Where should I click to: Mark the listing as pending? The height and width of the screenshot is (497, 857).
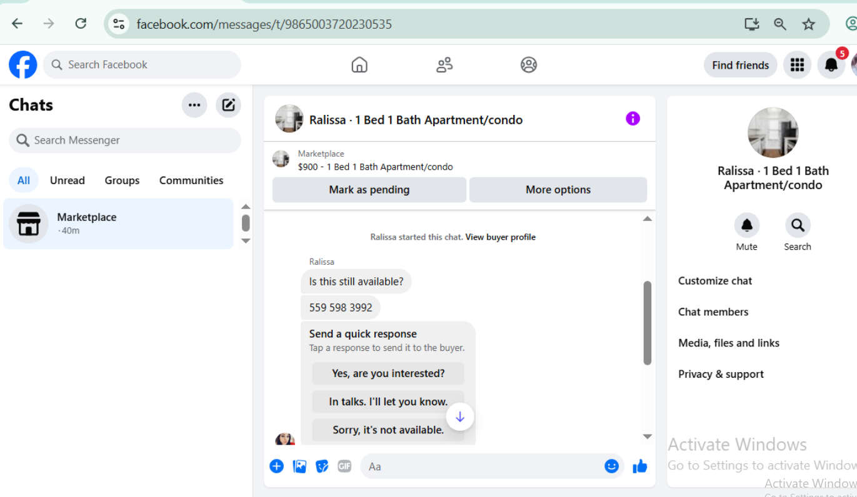coord(369,190)
